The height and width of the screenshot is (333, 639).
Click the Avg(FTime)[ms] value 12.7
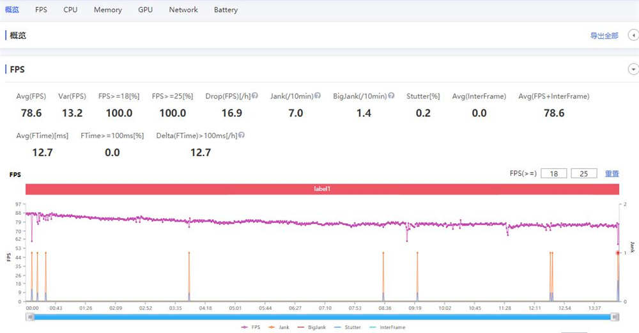tap(42, 152)
